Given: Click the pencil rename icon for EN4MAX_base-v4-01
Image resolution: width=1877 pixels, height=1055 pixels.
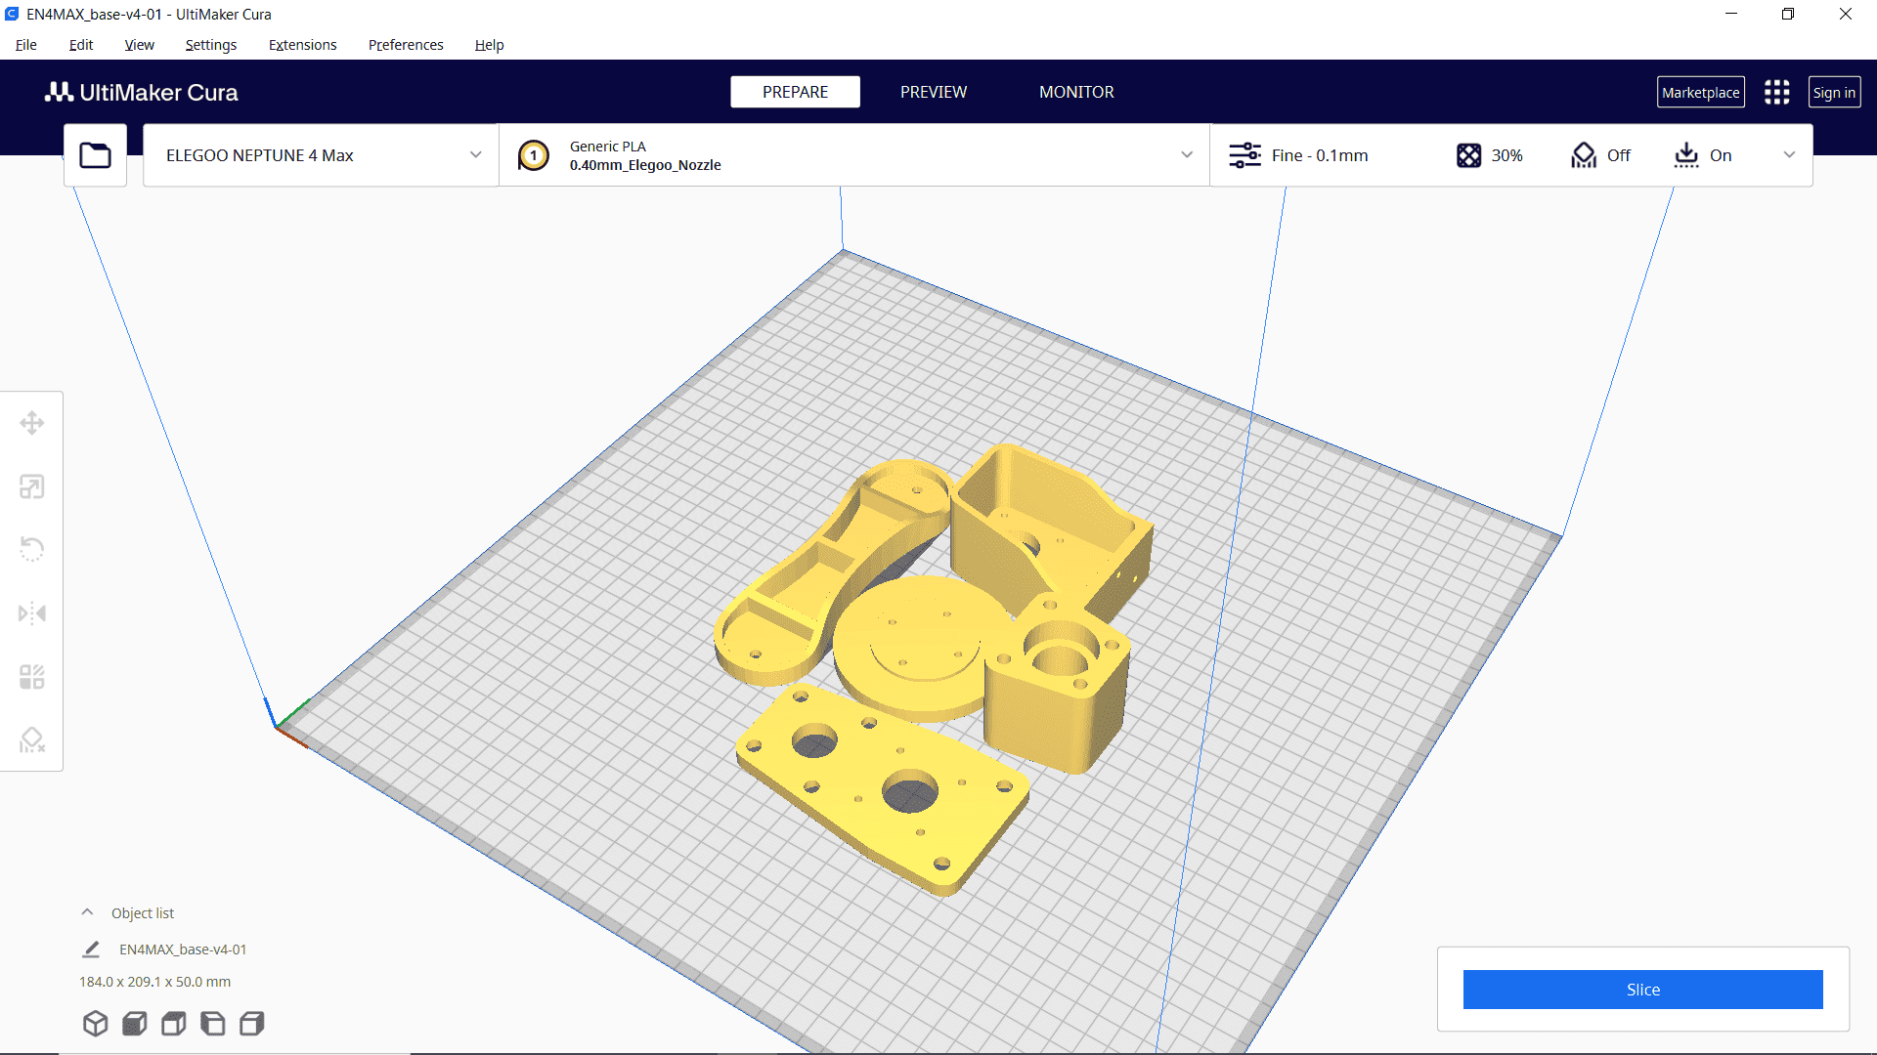Looking at the screenshot, I should (x=91, y=949).
